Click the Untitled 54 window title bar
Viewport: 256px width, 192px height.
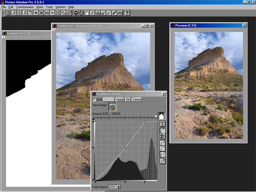point(27,33)
